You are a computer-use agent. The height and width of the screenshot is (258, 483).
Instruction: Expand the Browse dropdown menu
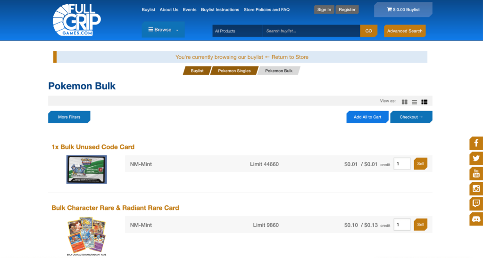[163, 30]
